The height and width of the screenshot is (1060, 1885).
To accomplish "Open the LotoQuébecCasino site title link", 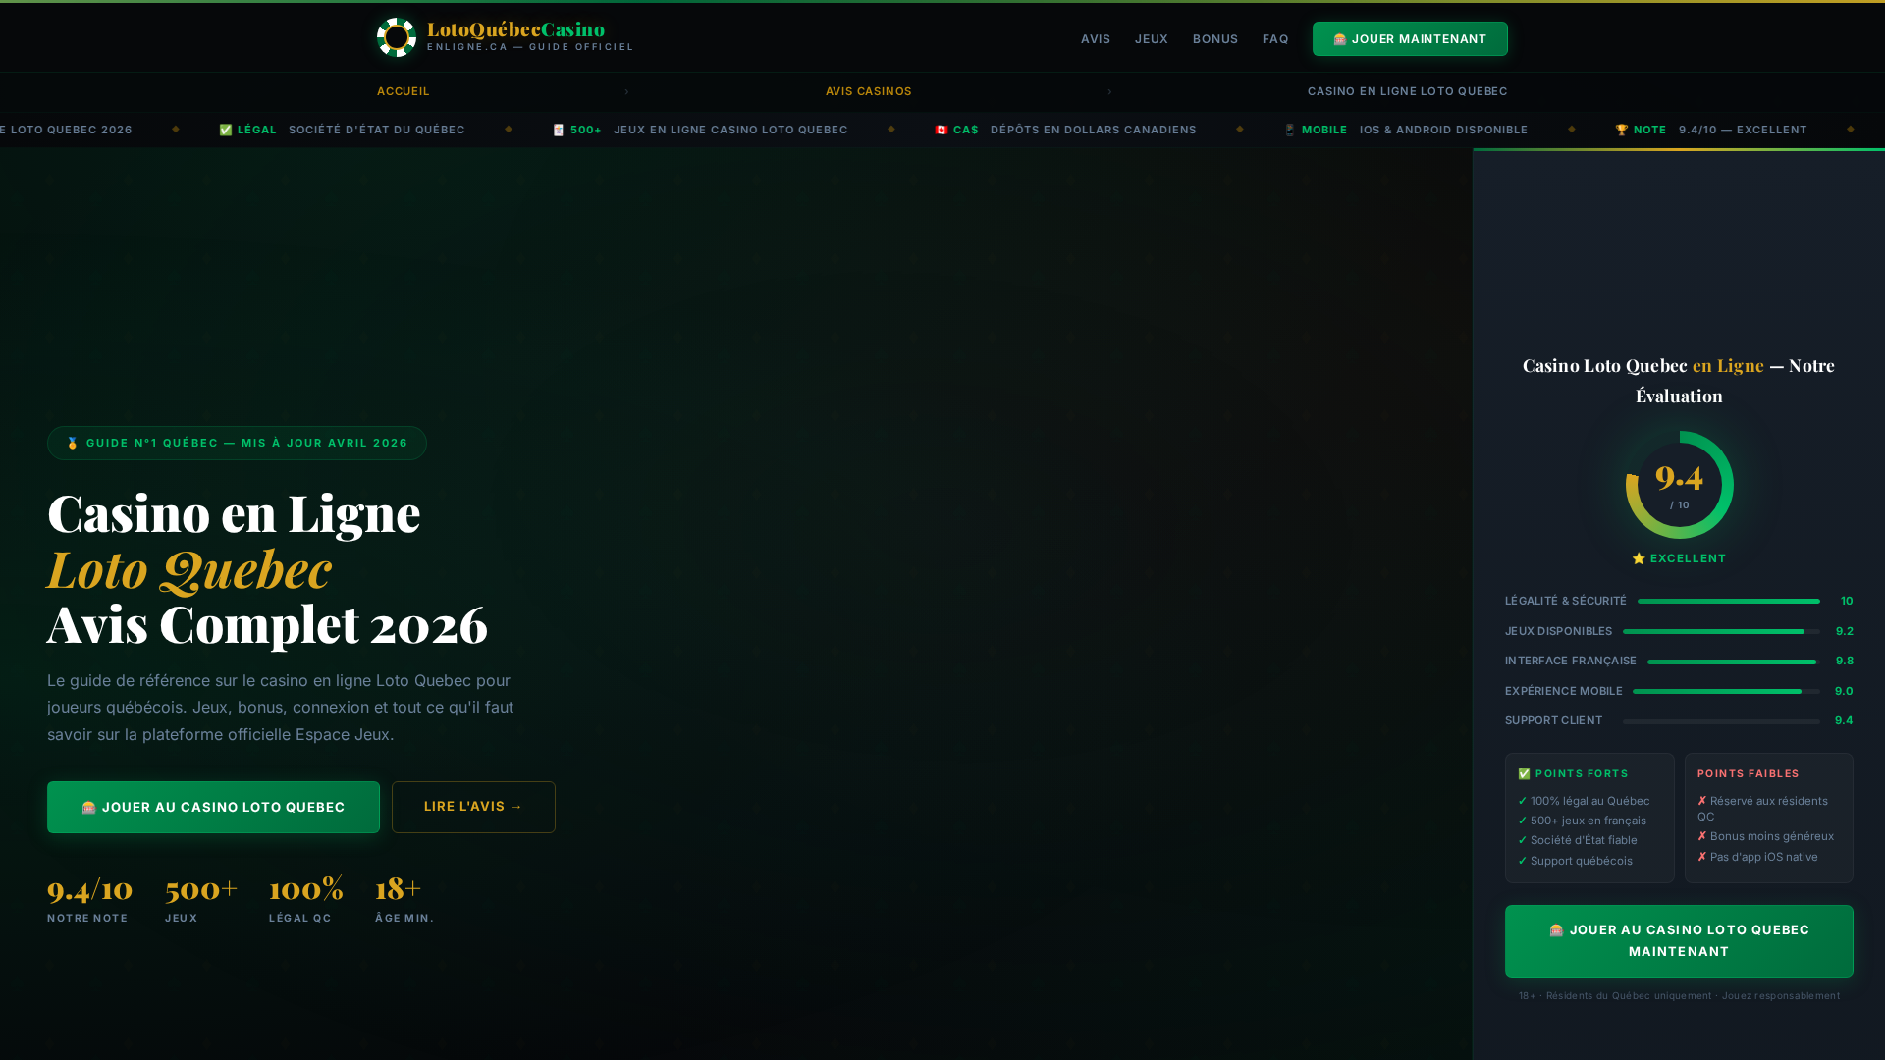I will (515, 29).
